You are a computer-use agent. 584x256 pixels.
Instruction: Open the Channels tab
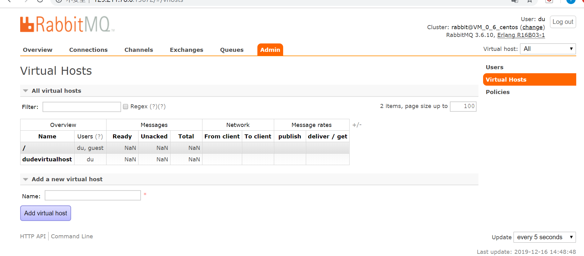[139, 50]
